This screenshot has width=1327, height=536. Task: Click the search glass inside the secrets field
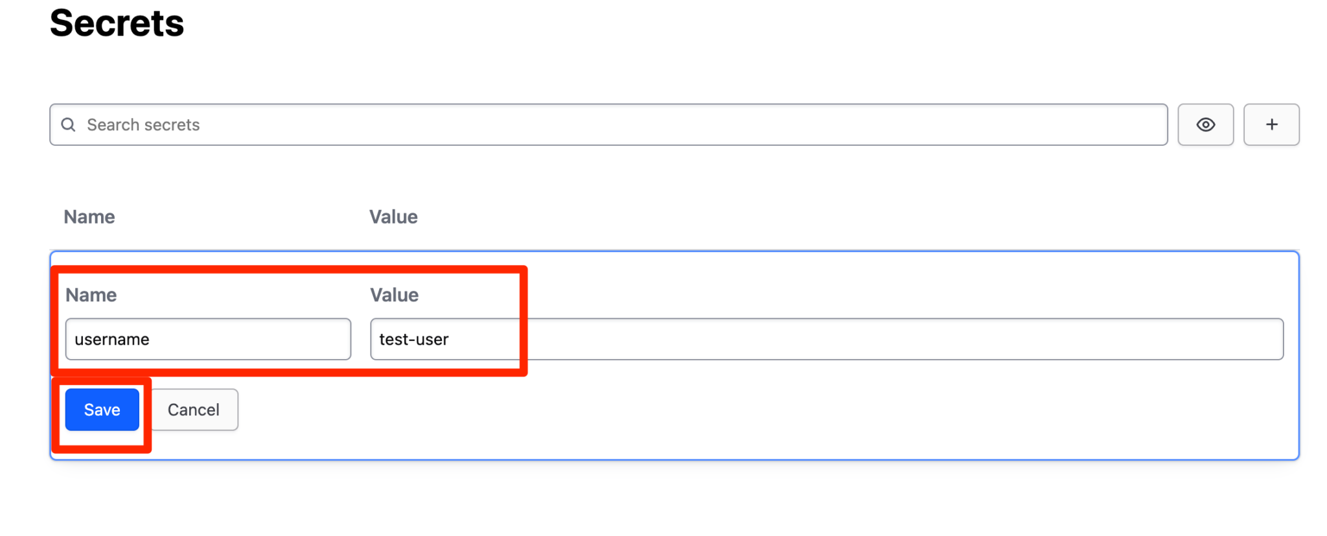[x=69, y=124]
